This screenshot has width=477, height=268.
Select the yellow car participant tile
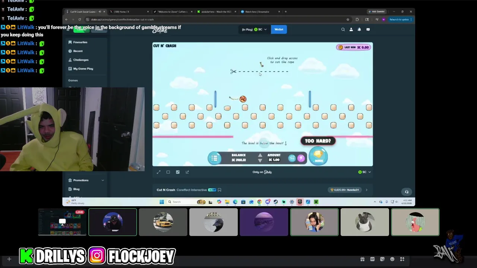(163, 222)
